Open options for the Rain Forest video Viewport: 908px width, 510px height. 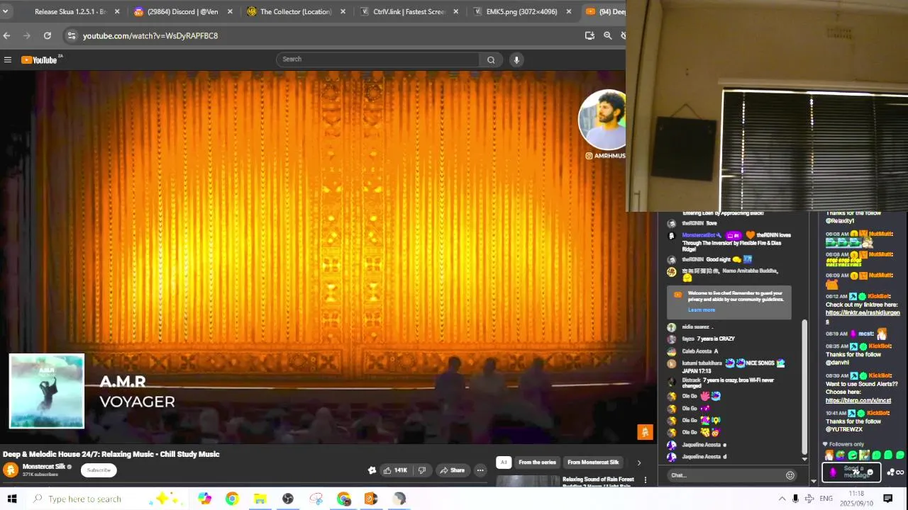coord(645,480)
